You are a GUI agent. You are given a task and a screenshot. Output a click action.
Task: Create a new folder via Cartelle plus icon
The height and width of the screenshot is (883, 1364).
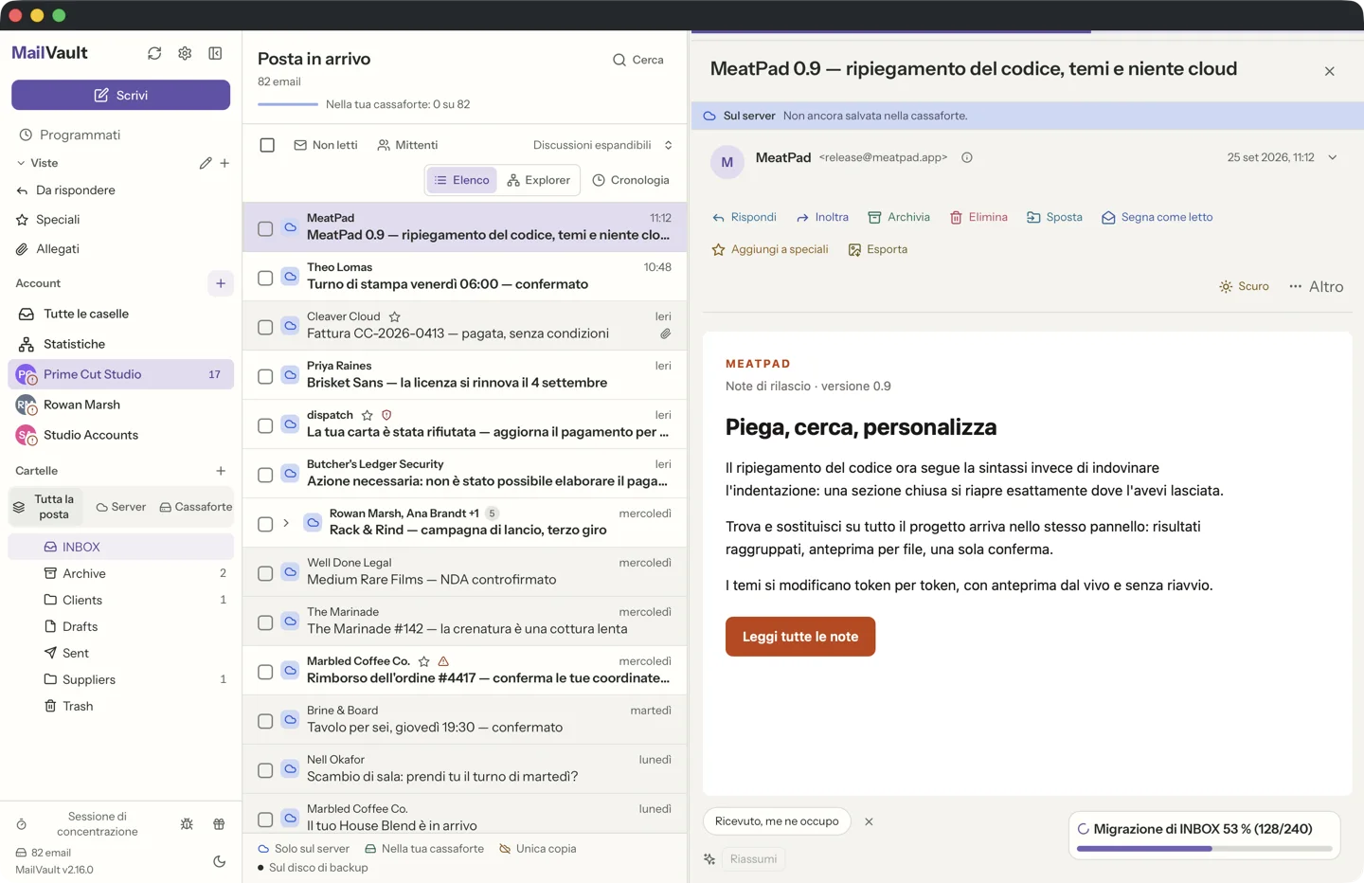(221, 471)
